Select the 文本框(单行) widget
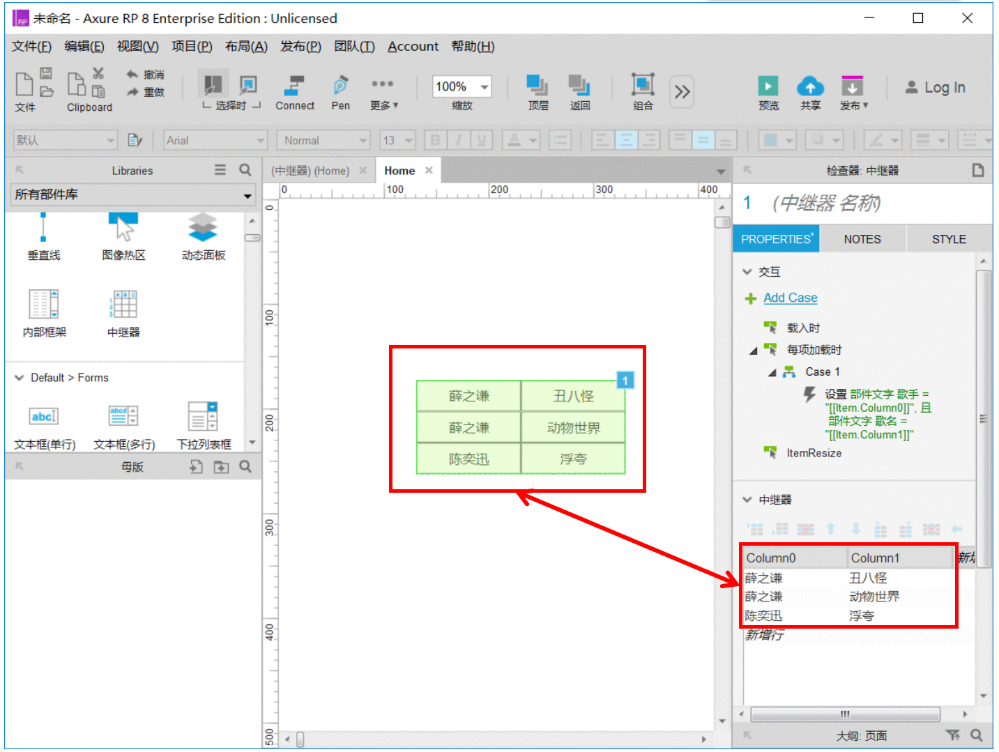Image resolution: width=999 pixels, height=752 pixels. [44, 427]
